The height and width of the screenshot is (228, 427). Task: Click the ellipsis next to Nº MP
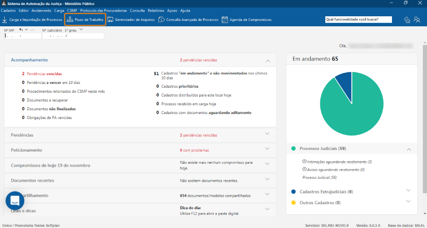pyautogui.click(x=32, y=30)
